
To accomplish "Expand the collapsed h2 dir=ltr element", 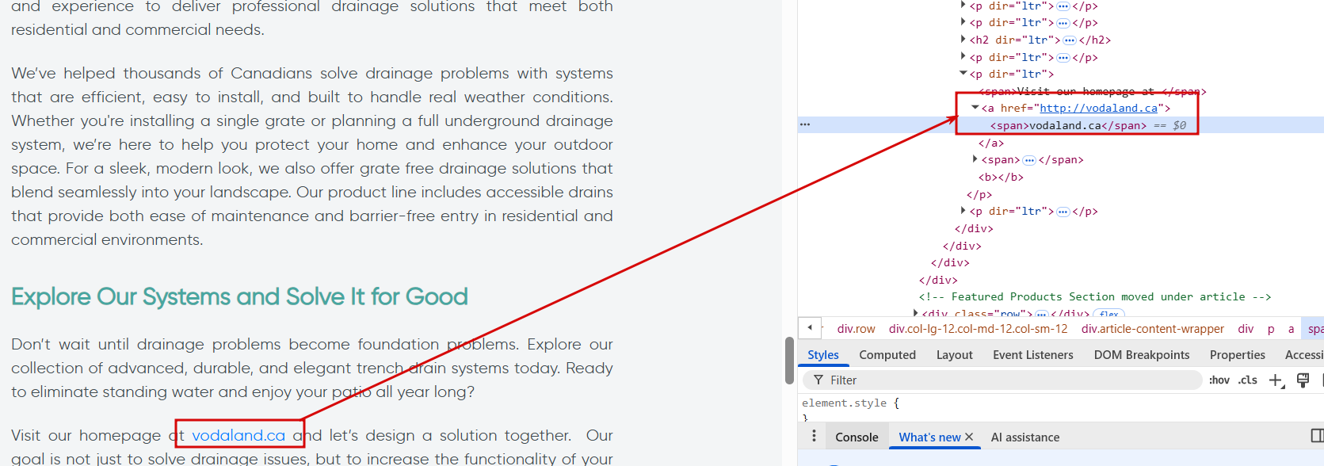I will (x=963, y=39).
